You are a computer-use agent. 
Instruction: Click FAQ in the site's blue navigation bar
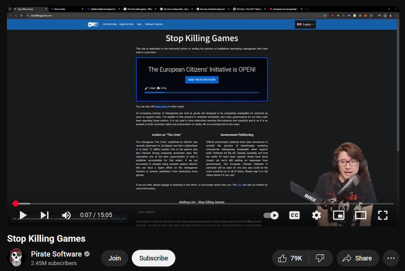[139, 24]
